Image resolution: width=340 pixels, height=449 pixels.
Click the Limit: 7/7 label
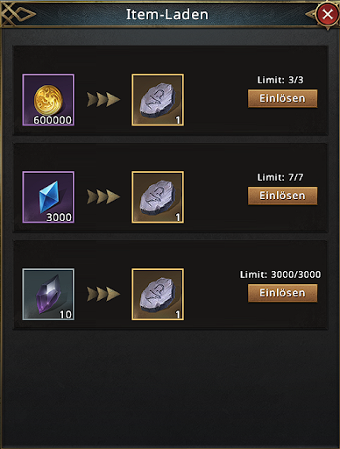pyautogui.click(x=280, y=177)
